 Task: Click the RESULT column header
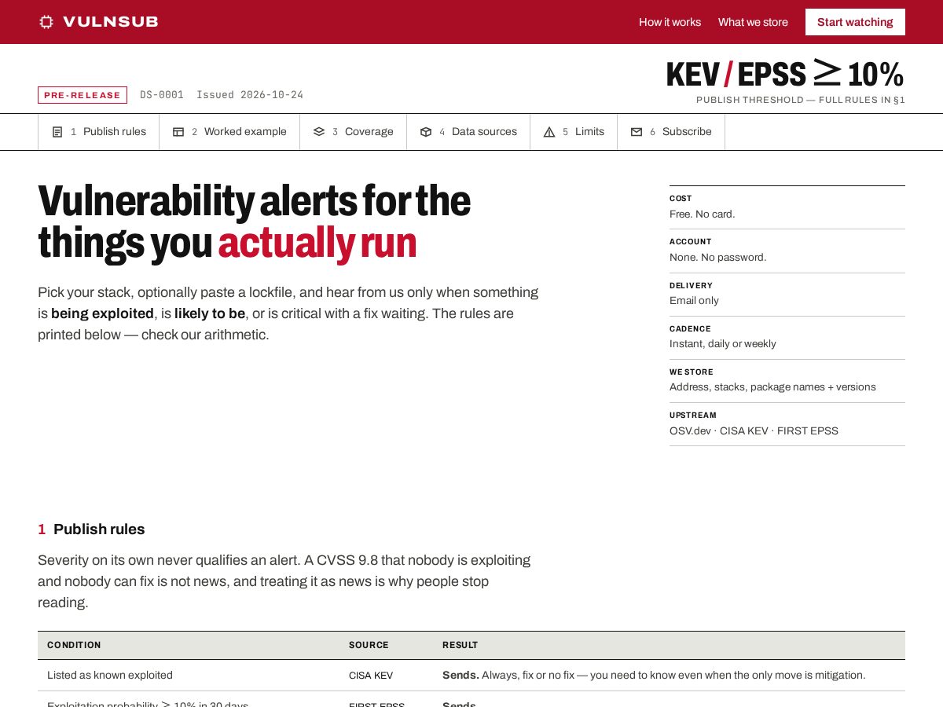pos(460,645)
